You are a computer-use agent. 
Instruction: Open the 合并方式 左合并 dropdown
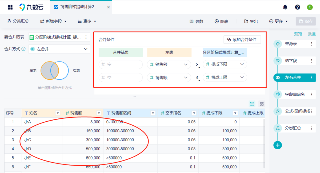click(59, 49)
